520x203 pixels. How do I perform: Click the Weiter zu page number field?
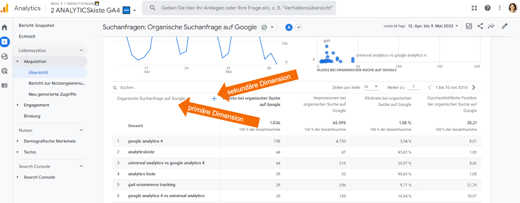coord(413,87)
